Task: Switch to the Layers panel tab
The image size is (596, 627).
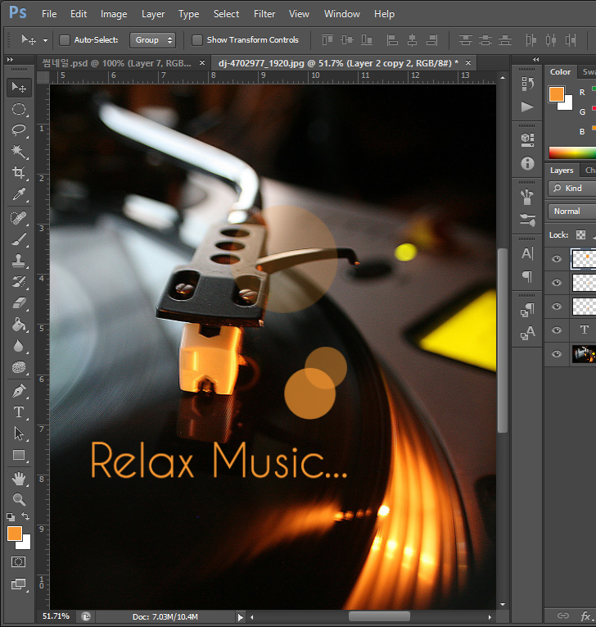Action: pyautogui.click(x=562, y=170)
